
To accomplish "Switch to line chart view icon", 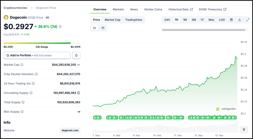I will coord(95,28).
